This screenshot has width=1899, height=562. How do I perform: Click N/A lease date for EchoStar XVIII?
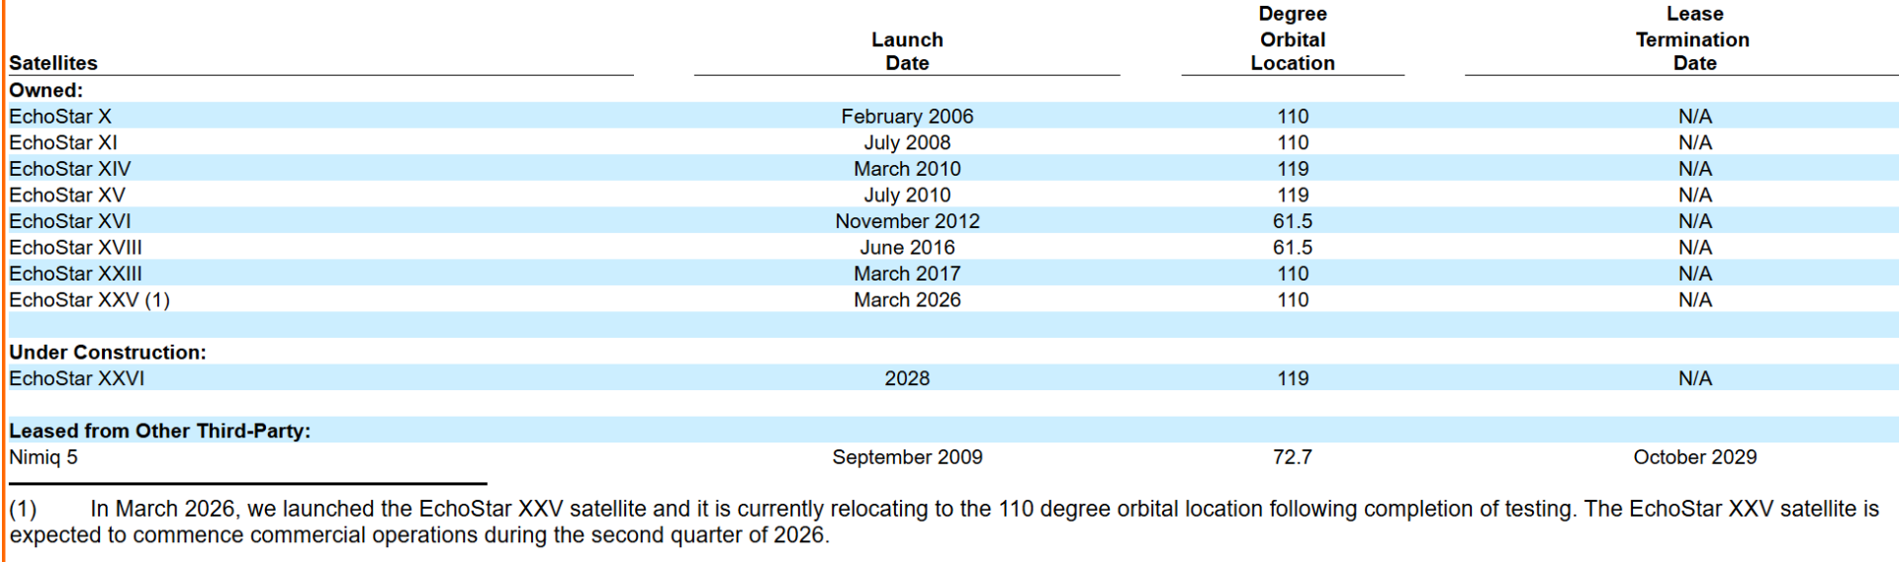1694,247
